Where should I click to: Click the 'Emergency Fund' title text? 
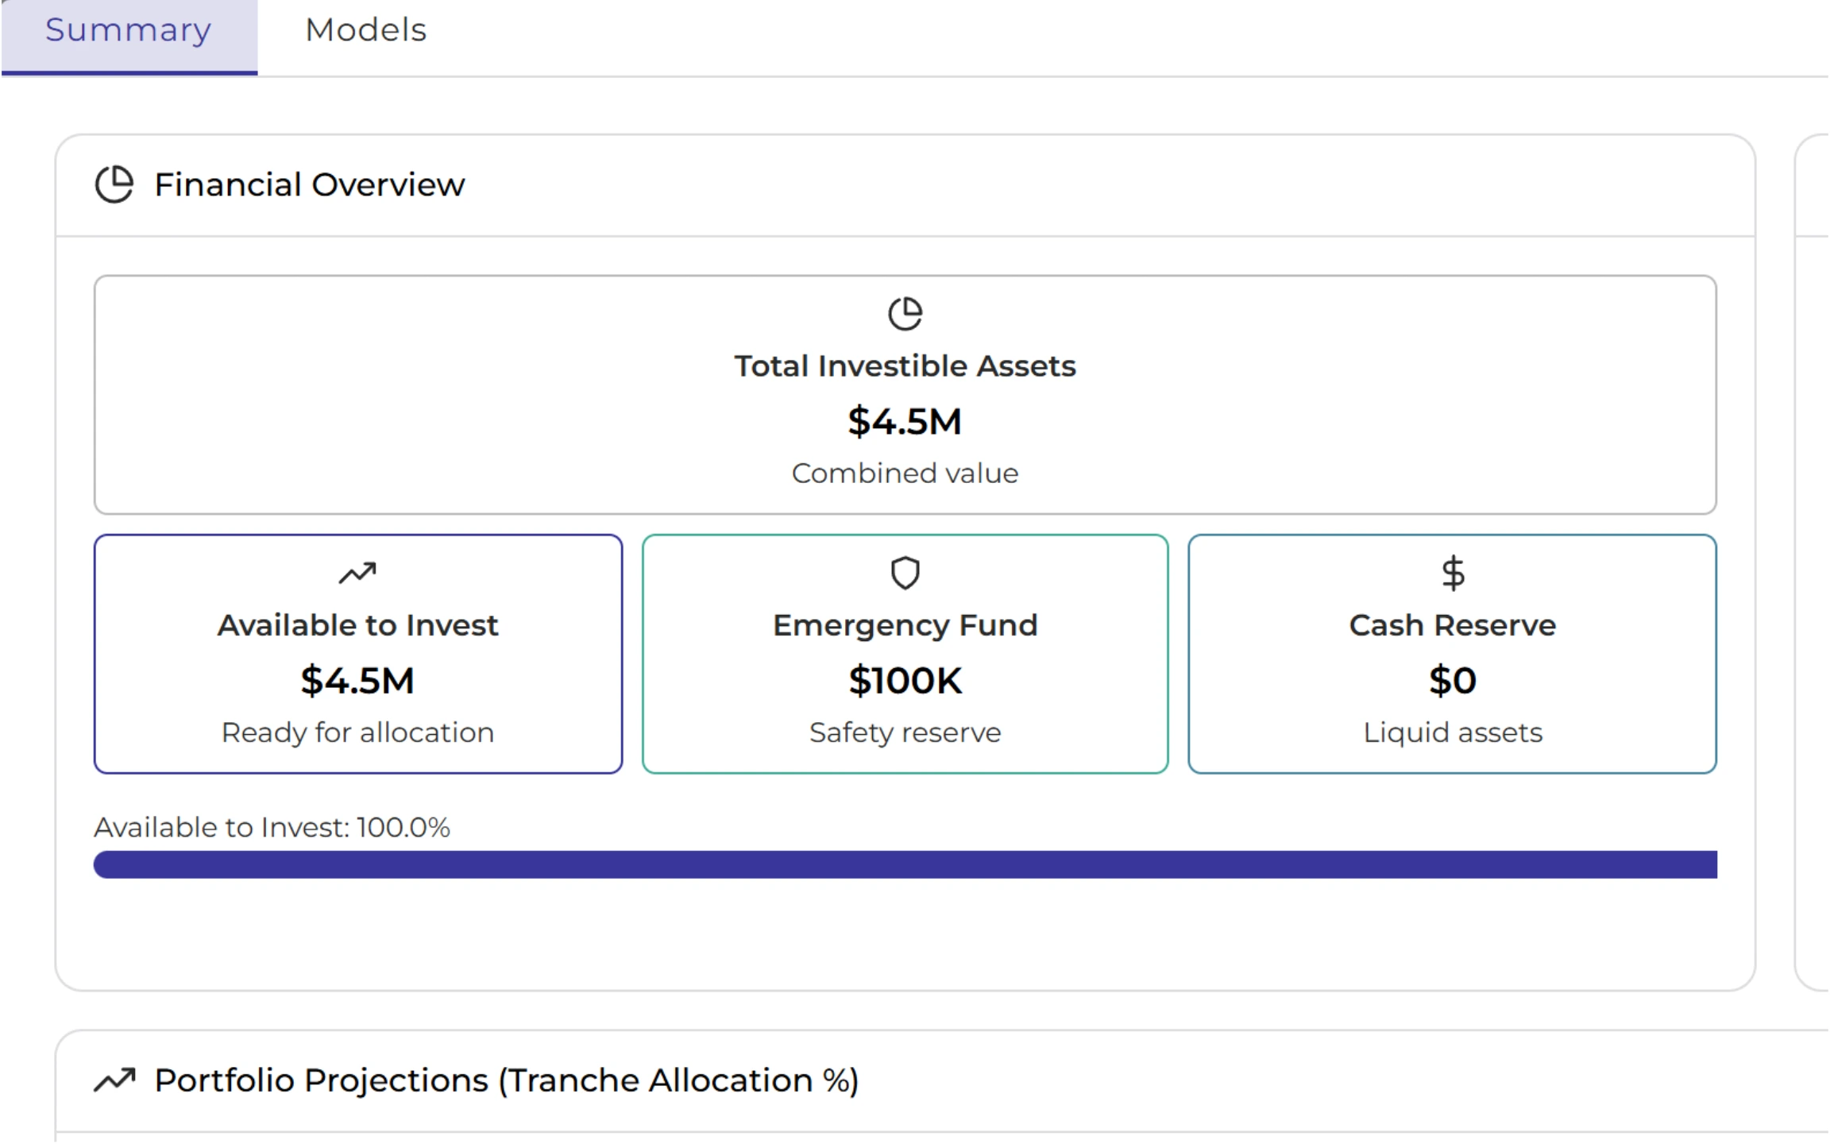tap(905, 625)
